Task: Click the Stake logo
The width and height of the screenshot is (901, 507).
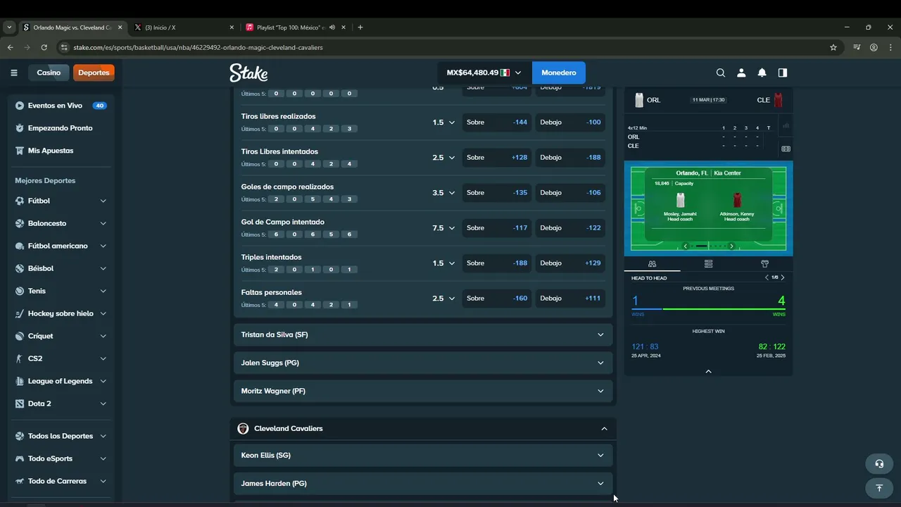Action: (x=248, y=73)
